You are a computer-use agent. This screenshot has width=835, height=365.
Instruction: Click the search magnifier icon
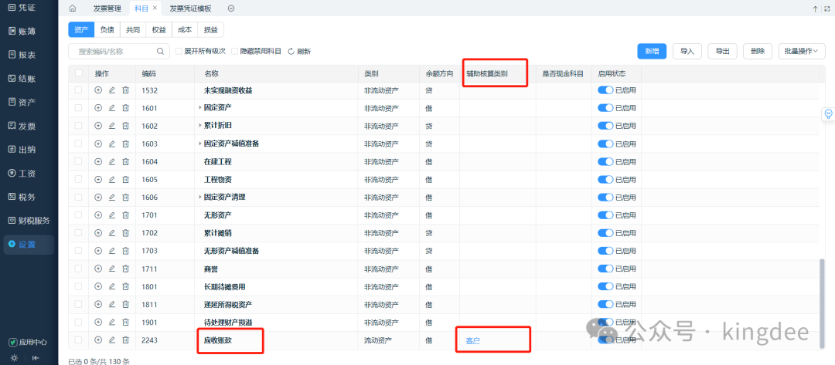click(161, 51)
